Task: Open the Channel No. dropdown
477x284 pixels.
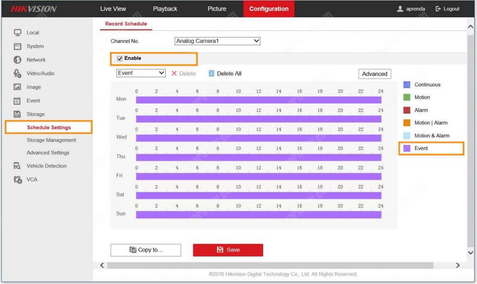Action: 217,41
